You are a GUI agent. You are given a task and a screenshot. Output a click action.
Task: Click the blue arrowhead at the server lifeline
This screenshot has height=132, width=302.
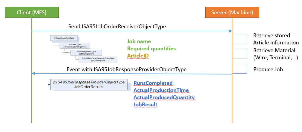tap(230, 31)
